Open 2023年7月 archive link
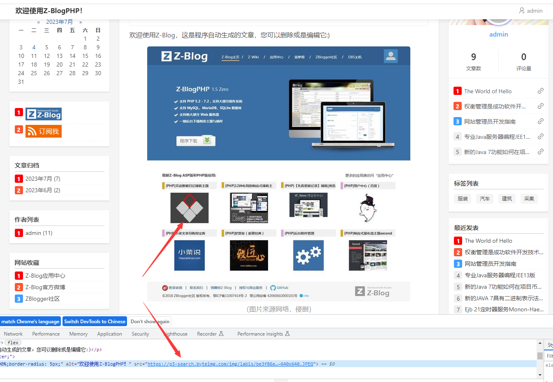This screenshot has width=553, height=382. [43, 179]
